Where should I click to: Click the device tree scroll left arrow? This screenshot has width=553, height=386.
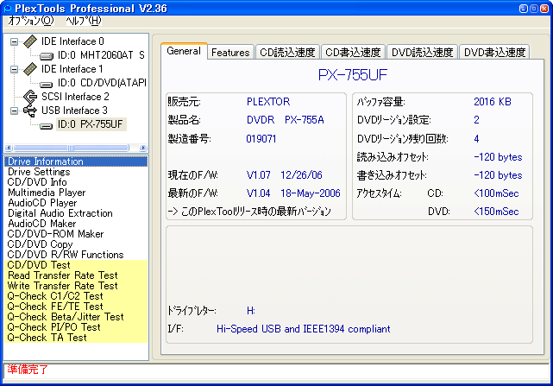point(9,148)
